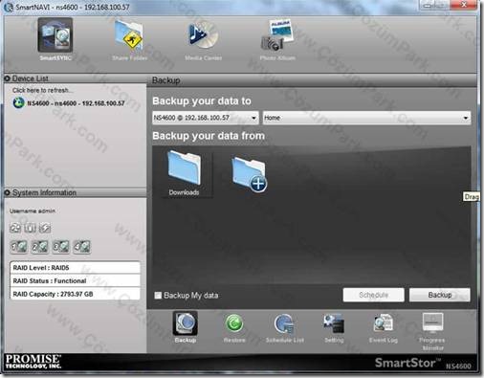The width and height of the screenshot is (484, 378).
Task: Open the SmartSYNC module icon
Action: point(55,35)
